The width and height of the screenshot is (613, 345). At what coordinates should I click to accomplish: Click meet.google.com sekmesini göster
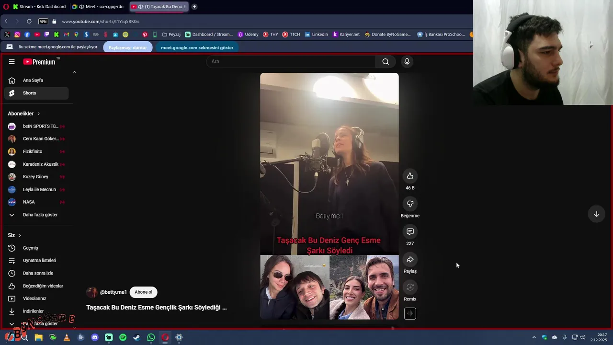[x=197, y=47]
